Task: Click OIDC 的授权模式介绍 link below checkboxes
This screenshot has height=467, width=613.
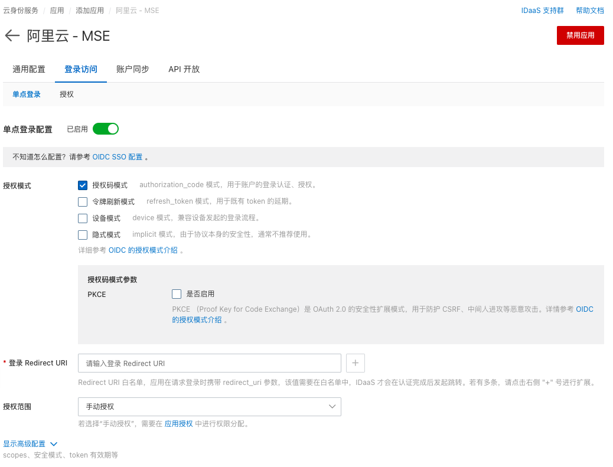Action: tap(143, 250)
